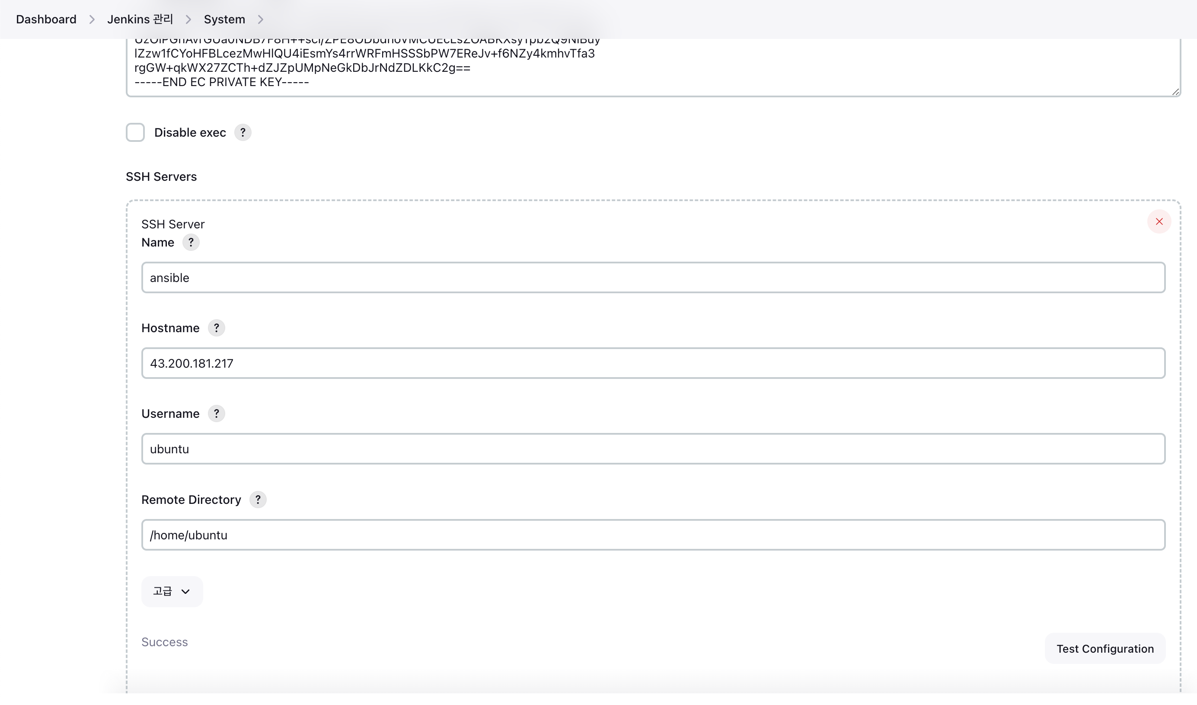Open System breadcrumb
Viewport: 1197px width, 705px height.
(224, 19)
